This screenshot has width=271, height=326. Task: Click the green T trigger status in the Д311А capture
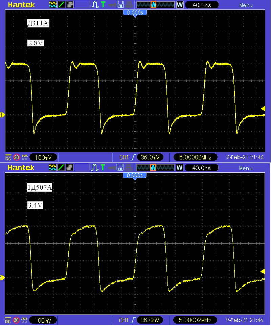pos(103,5)
